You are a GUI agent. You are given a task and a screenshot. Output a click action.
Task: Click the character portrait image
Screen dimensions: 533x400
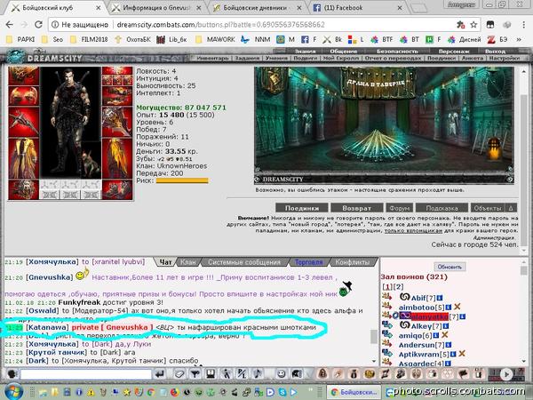tap(71, 123)
